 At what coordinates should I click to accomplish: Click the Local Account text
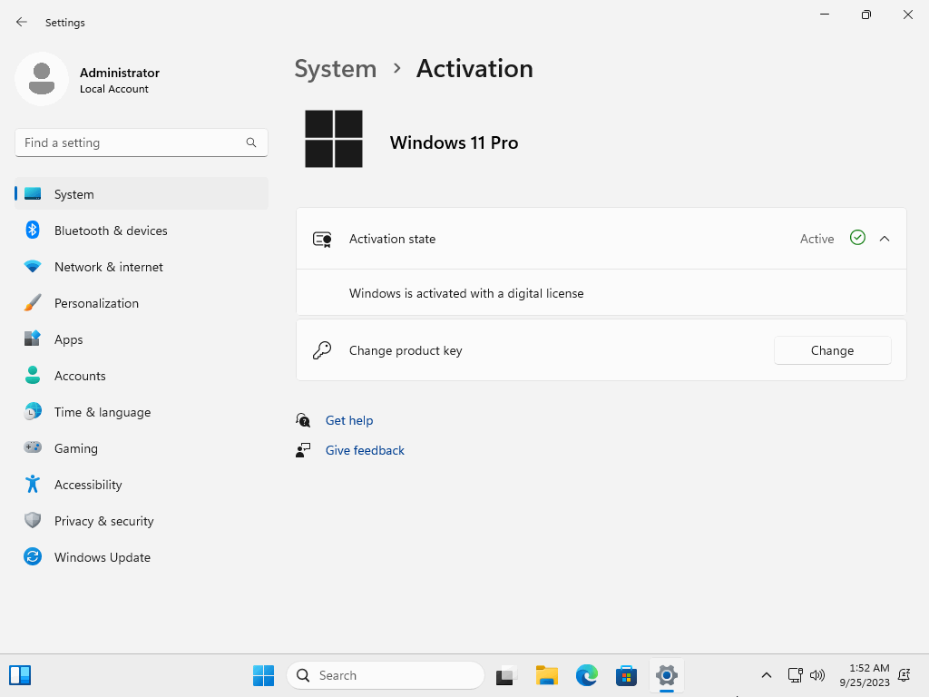click(114, 89)
